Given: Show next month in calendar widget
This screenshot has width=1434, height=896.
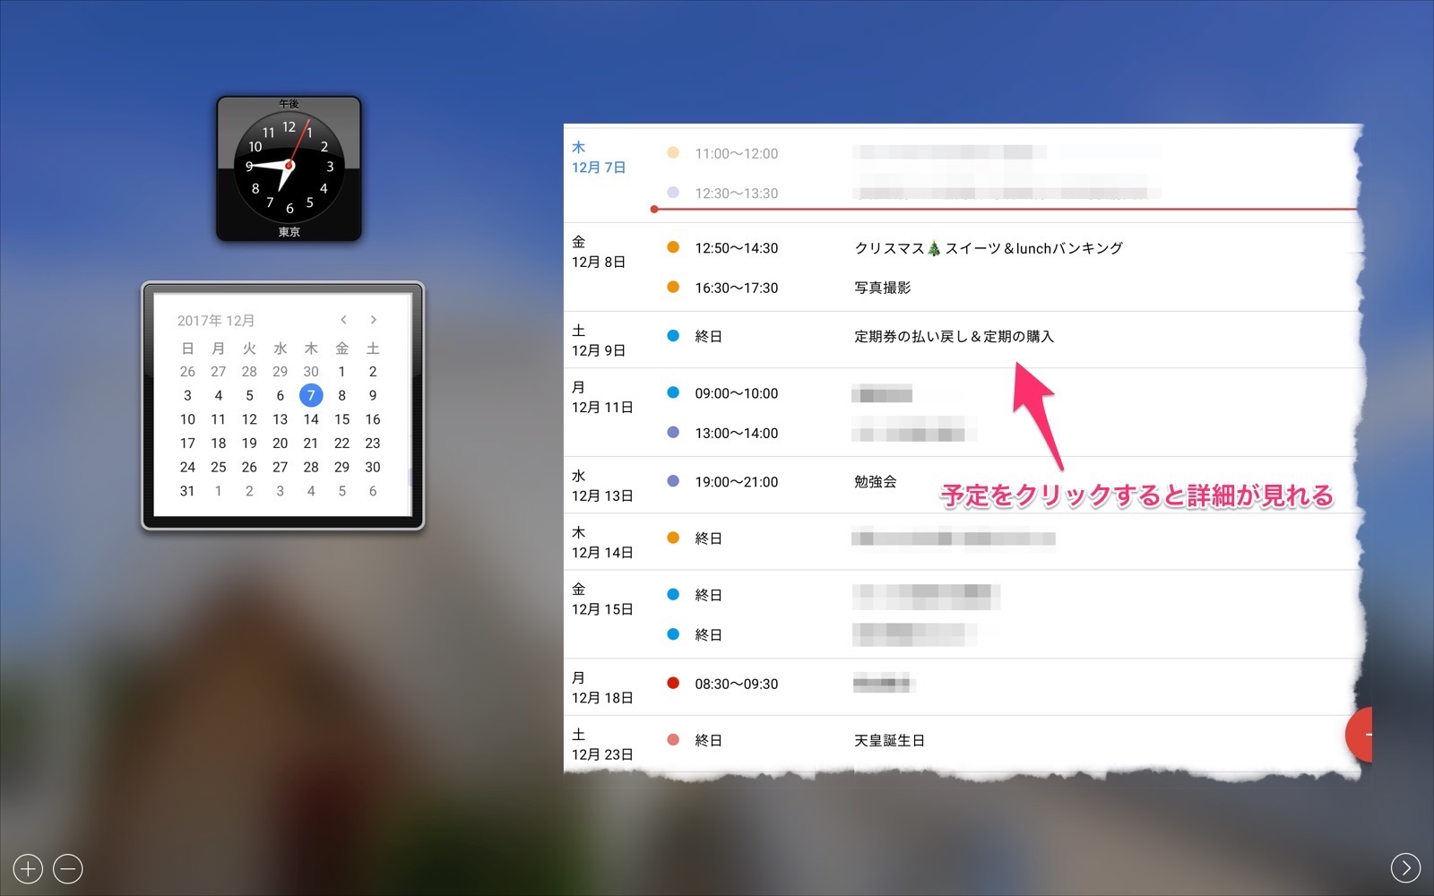Looking at the screenshot, I should pyautogui.click(x=373, y=320).
